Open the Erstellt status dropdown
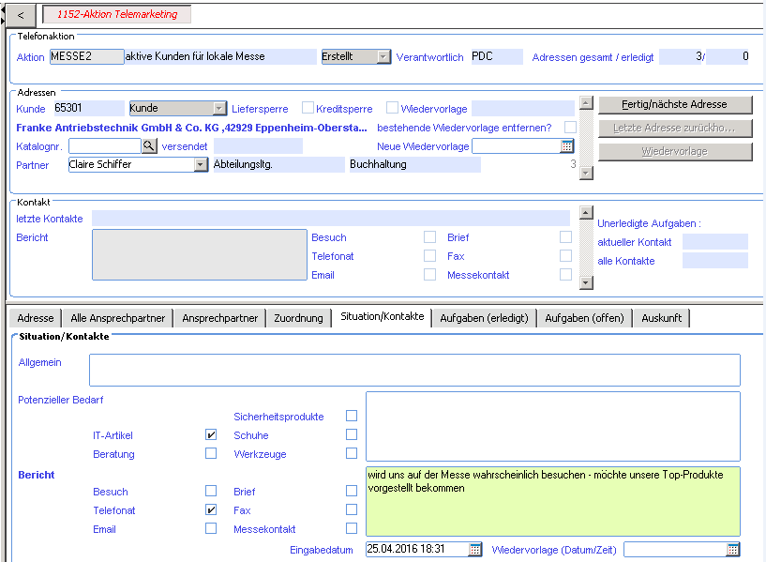The height and width of the screenshot is (562, 766). pyautogui.click(x=384, y=56)
